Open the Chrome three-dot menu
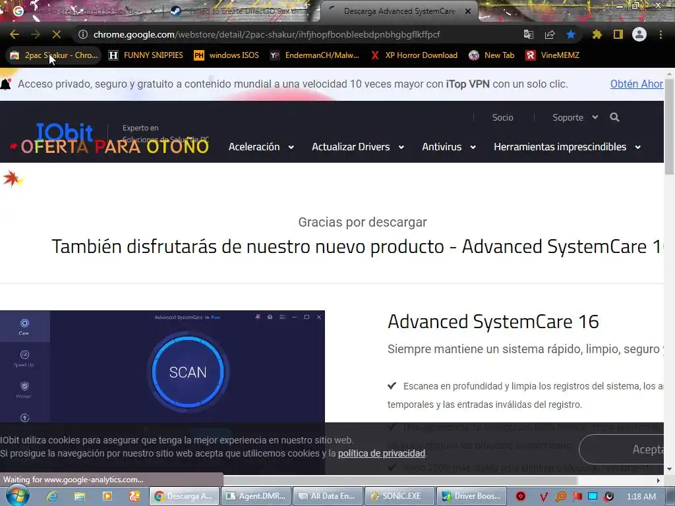The image size is (675, 506). (x=660, y=34)
